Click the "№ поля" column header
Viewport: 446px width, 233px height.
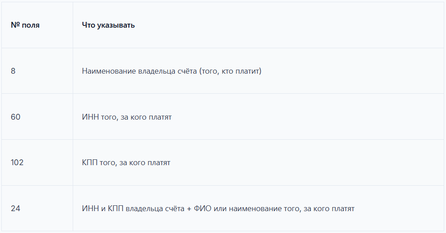tap(25, 25)
